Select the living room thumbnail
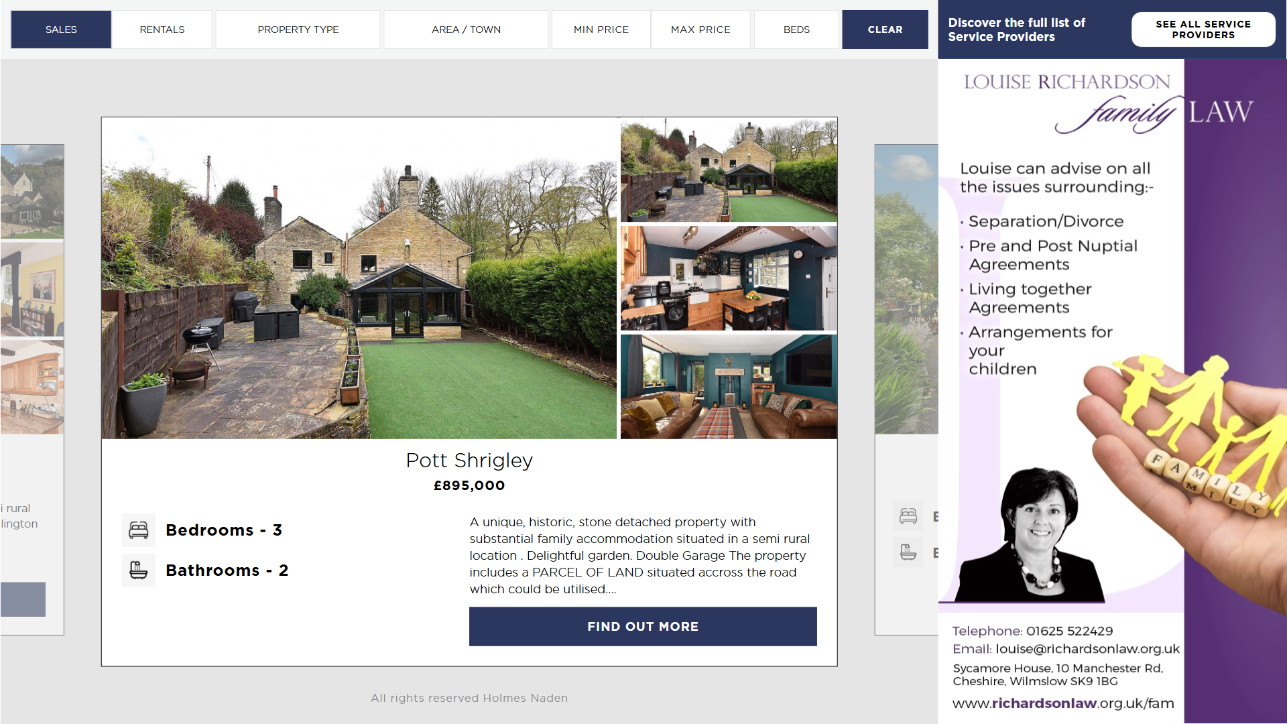1287x724 pixels. coord(729,387)
